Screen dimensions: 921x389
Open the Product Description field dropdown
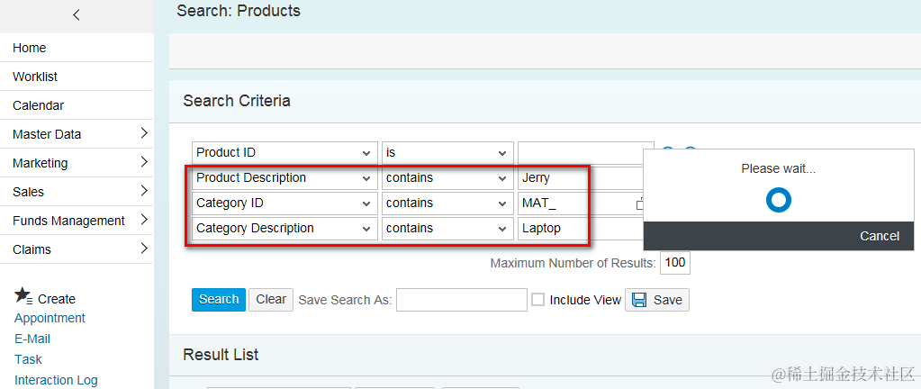click(366, 178)
